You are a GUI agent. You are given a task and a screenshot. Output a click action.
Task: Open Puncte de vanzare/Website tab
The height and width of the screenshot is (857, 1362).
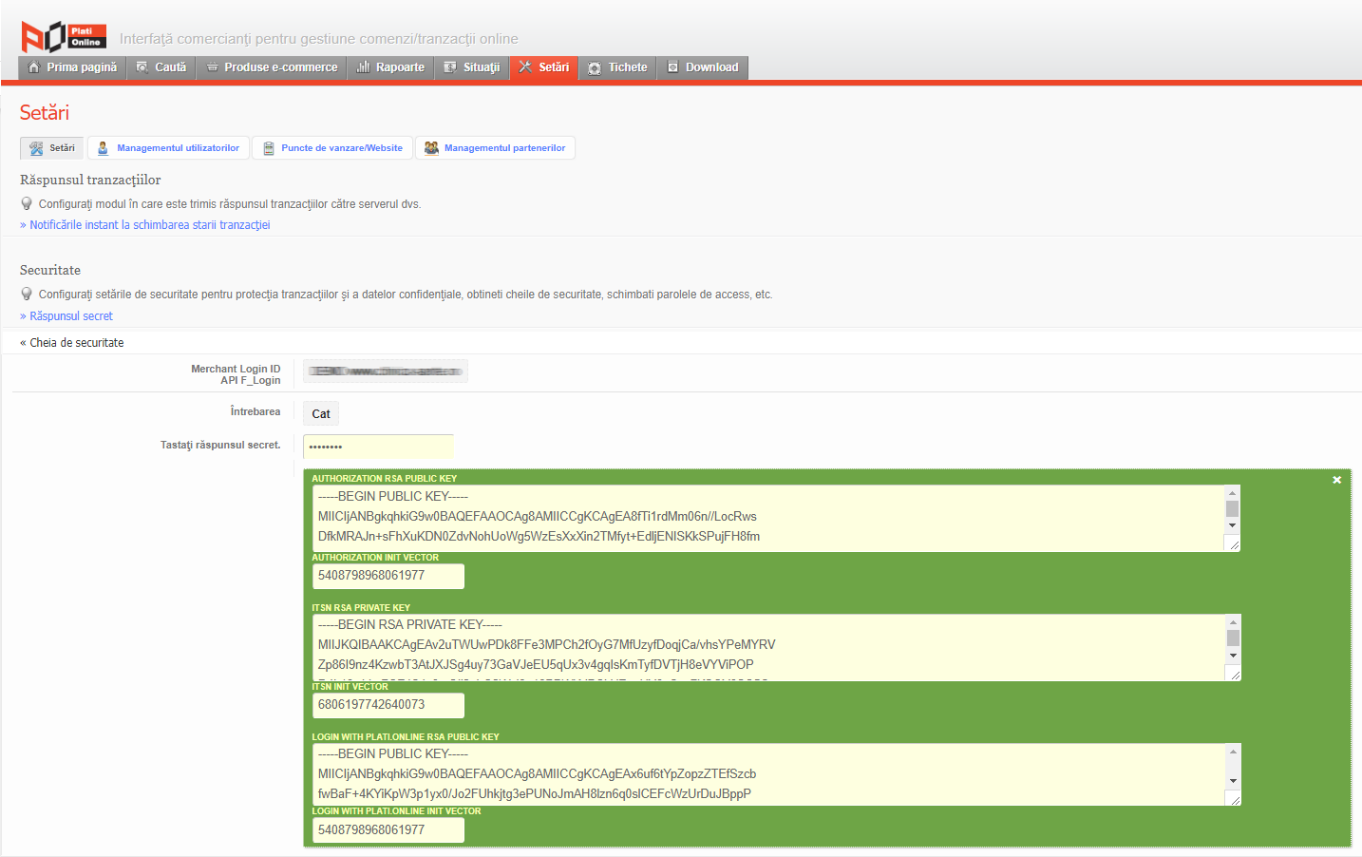pyautogui.click(x=332, y=148)
